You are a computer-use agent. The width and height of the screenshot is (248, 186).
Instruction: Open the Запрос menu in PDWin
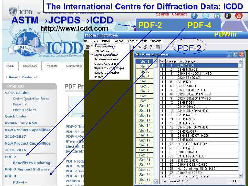point(105,41)
